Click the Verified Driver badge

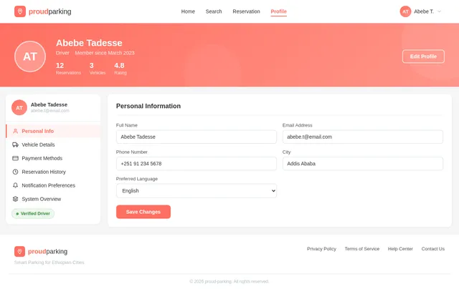click(x=33, y=213)
